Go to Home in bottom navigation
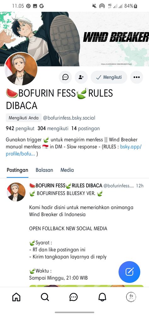149x315 pixels. click(x=16, y=297)
